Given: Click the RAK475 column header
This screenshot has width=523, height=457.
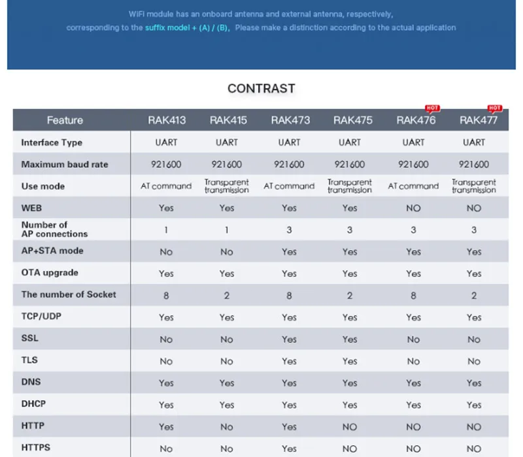Looking at the screenshot, I should [353, 120].
